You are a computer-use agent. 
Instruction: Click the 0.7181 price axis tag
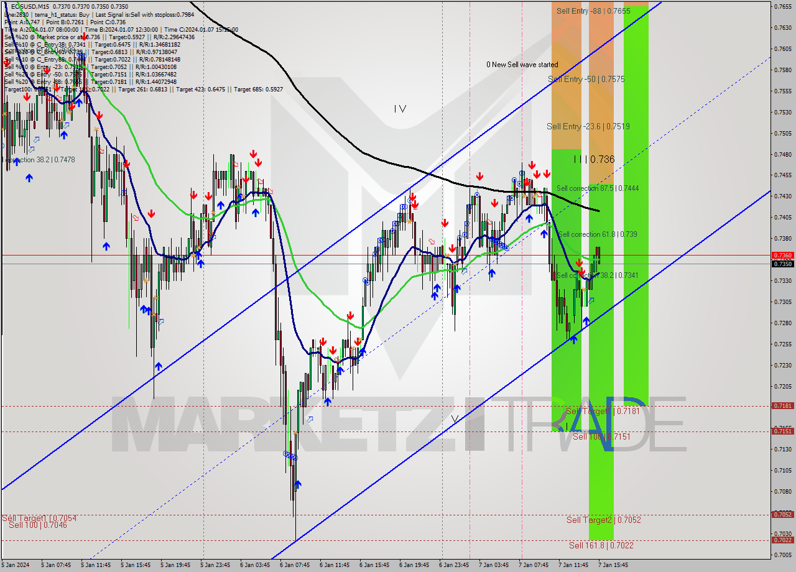click(782, 405)
